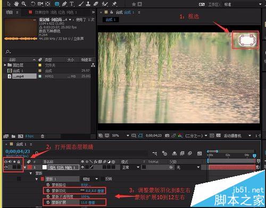
Task: Select the Unified Camera tool
Action: tap(40, 4)
